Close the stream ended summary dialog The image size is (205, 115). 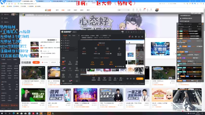click(x=124, y=42)
